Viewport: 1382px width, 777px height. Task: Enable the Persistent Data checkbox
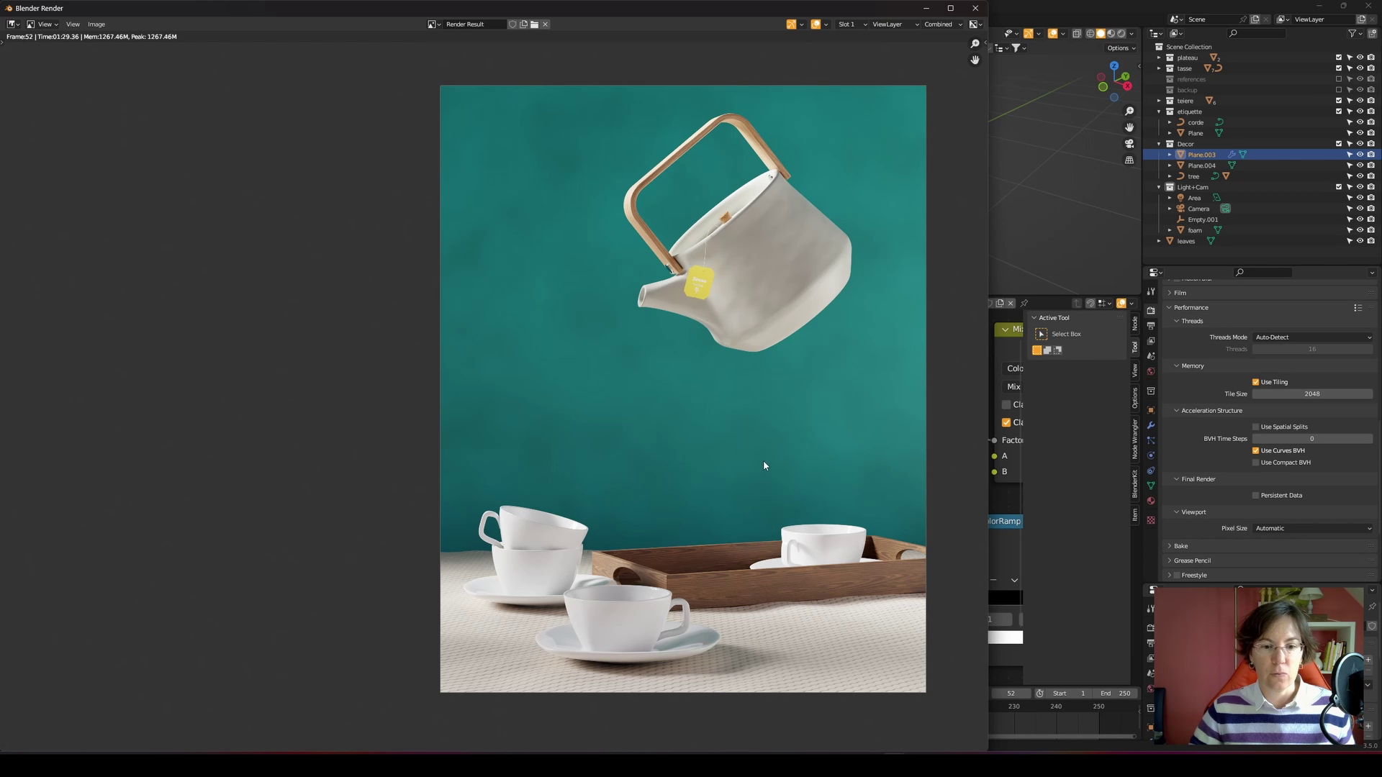click(1256, 496)
